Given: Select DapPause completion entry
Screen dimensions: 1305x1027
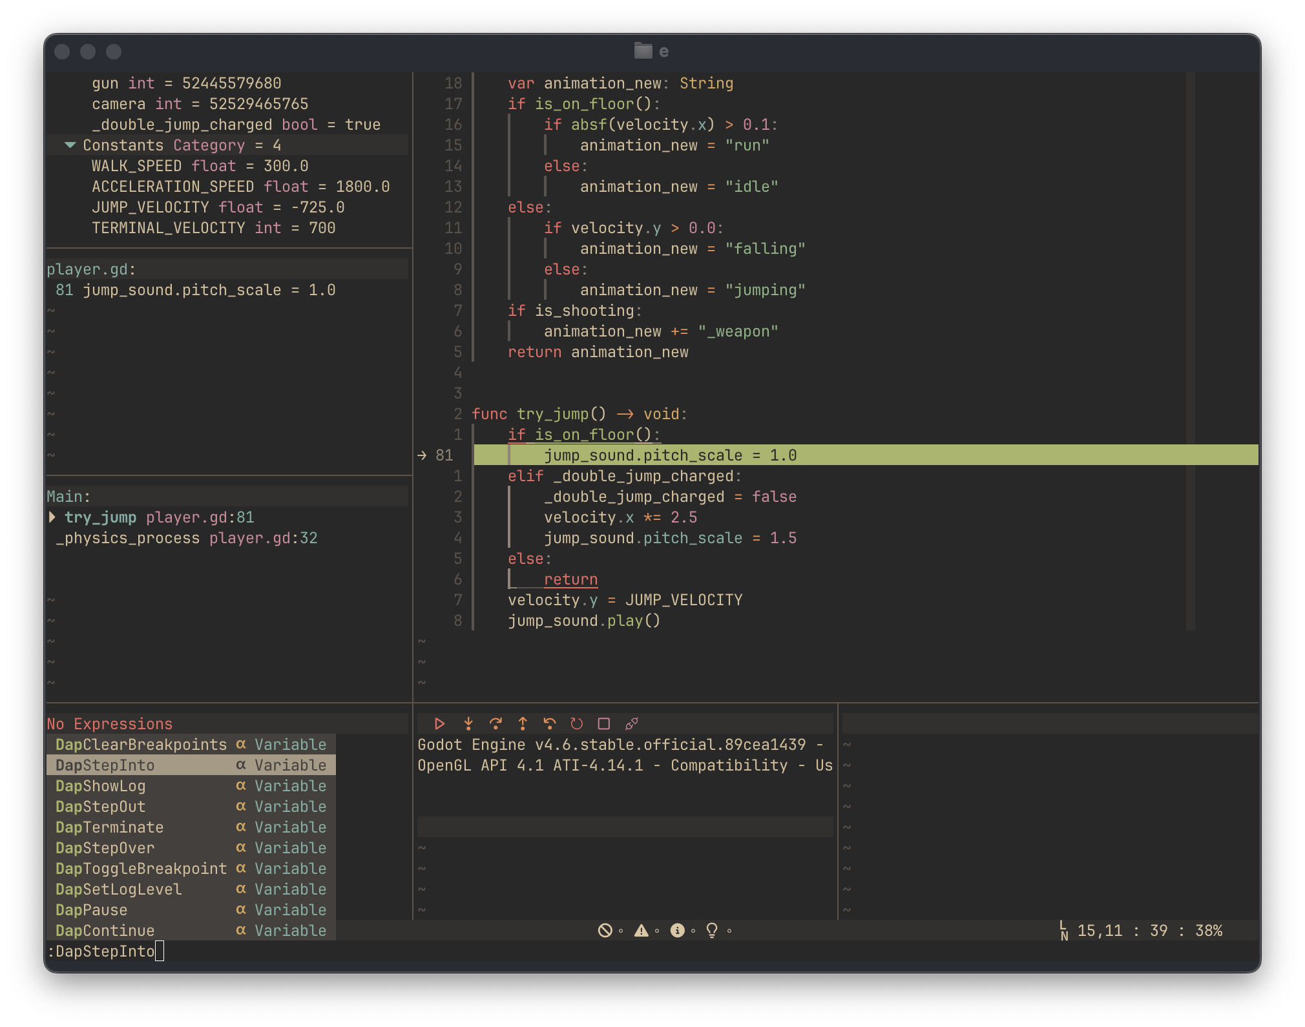Looking at the screenshot, I should click(191, 909).
